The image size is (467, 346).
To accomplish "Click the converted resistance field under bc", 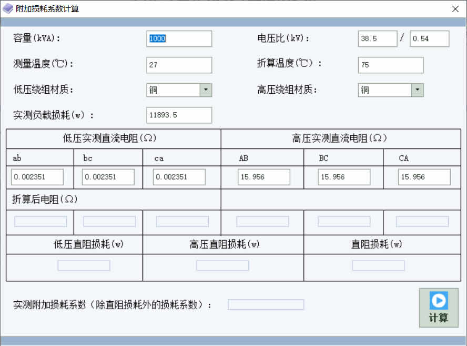I will point(109,221).
